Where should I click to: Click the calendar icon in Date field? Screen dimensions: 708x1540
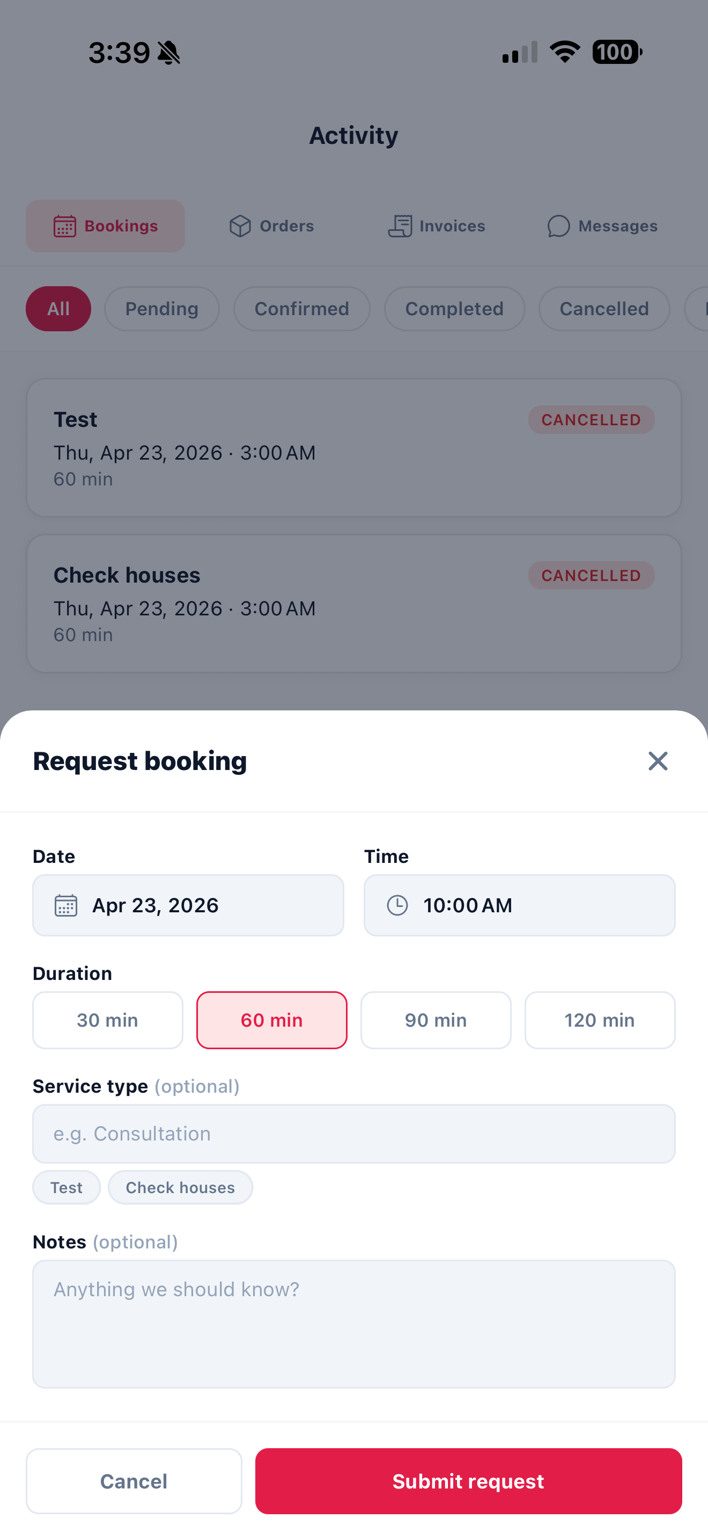(65, 905)
